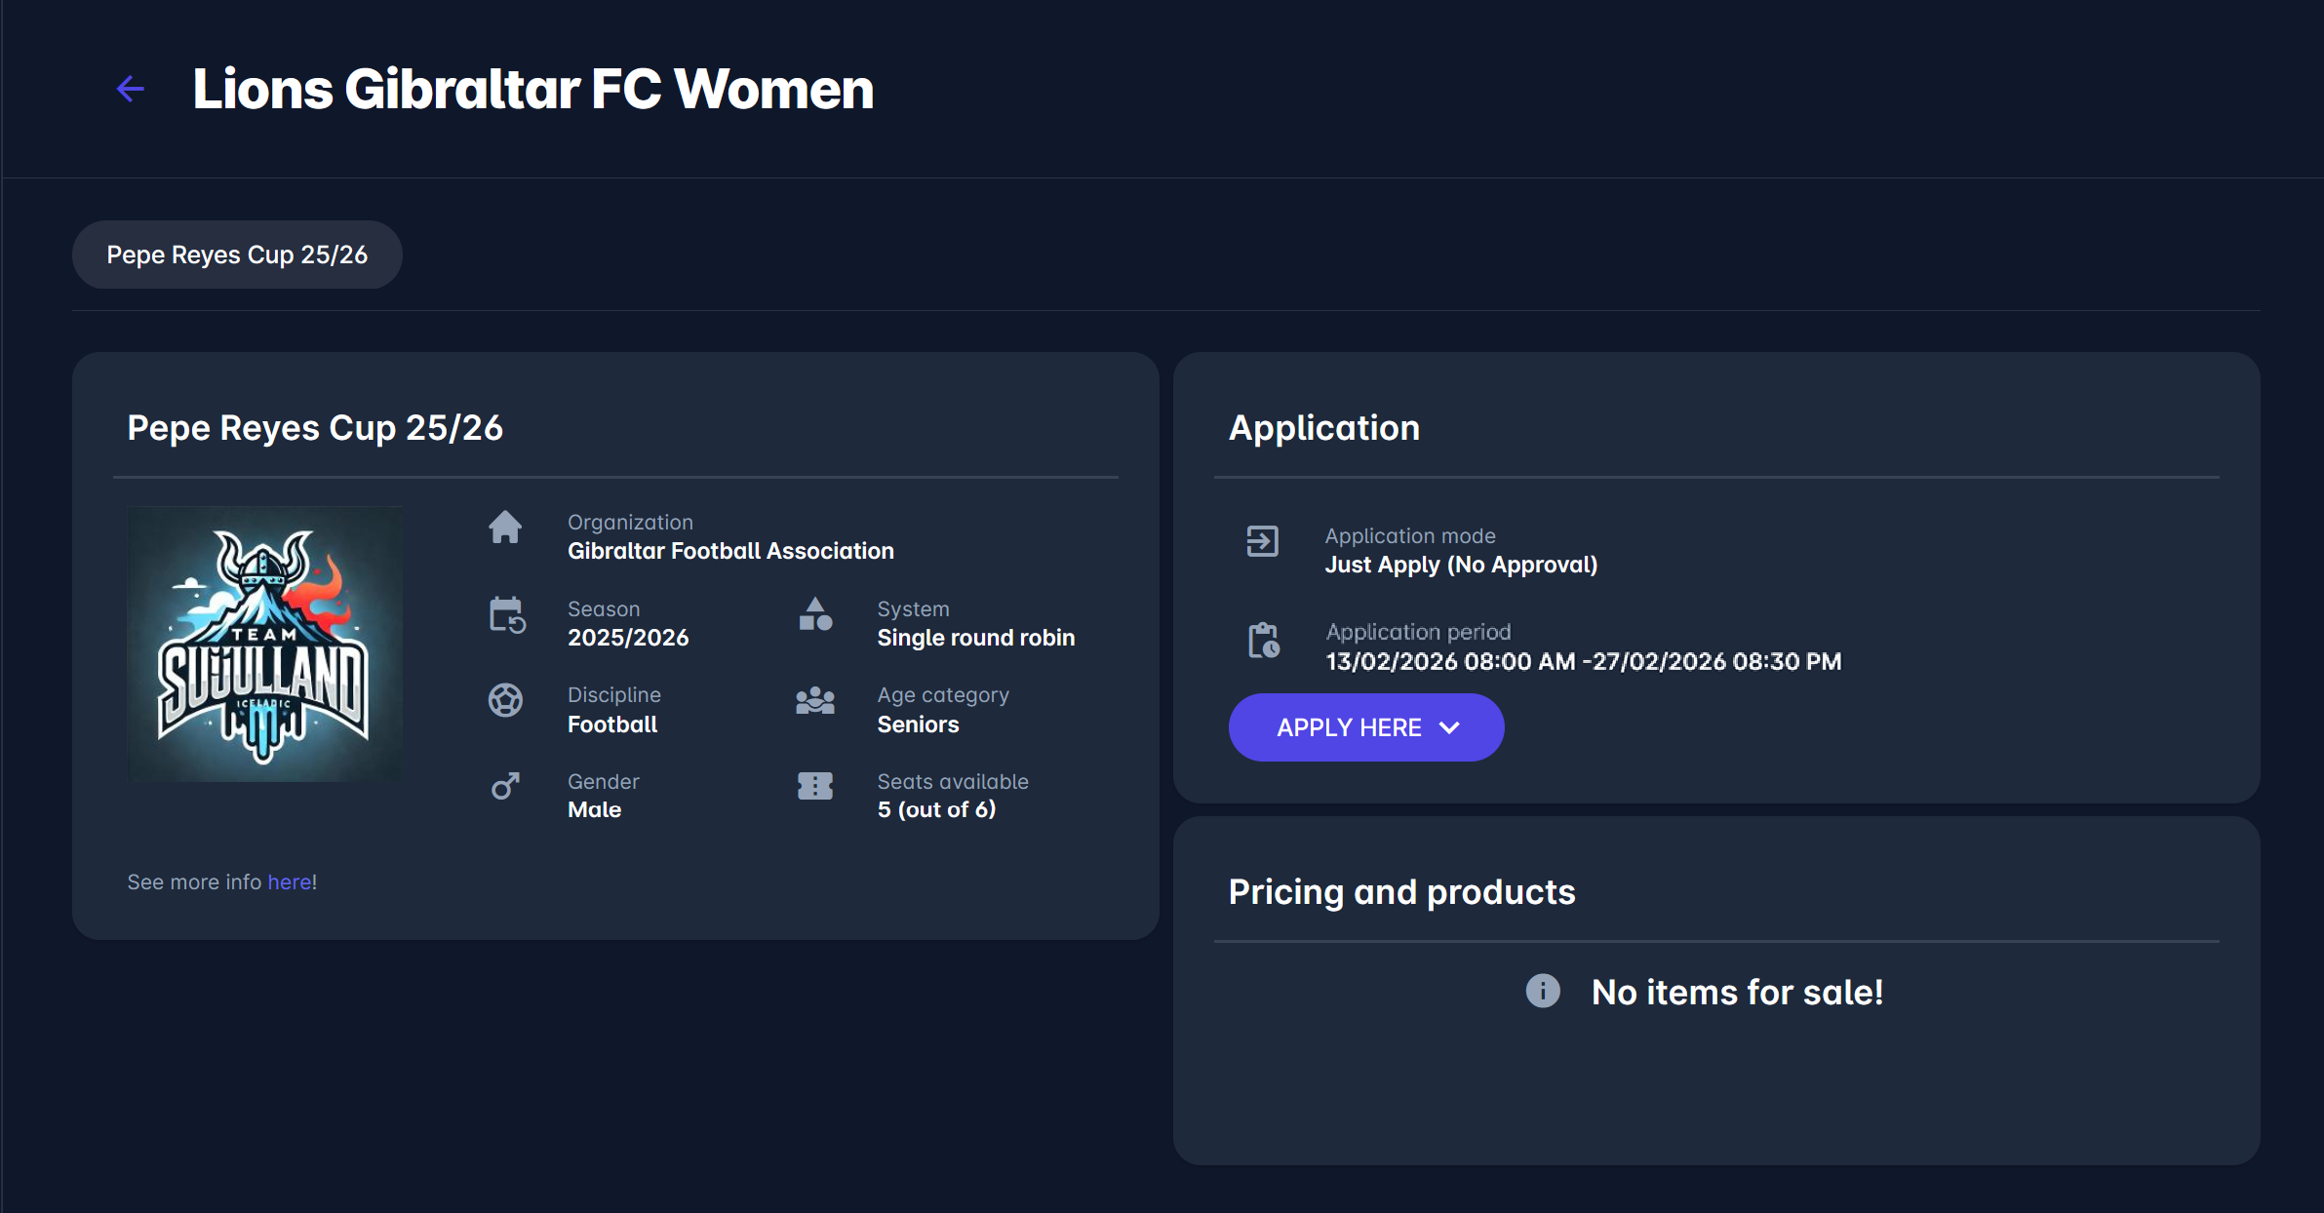Screen dimensions: 2324x1213
Task: Click the Seats available ticket icon
Action: click(x=815, y=786)
